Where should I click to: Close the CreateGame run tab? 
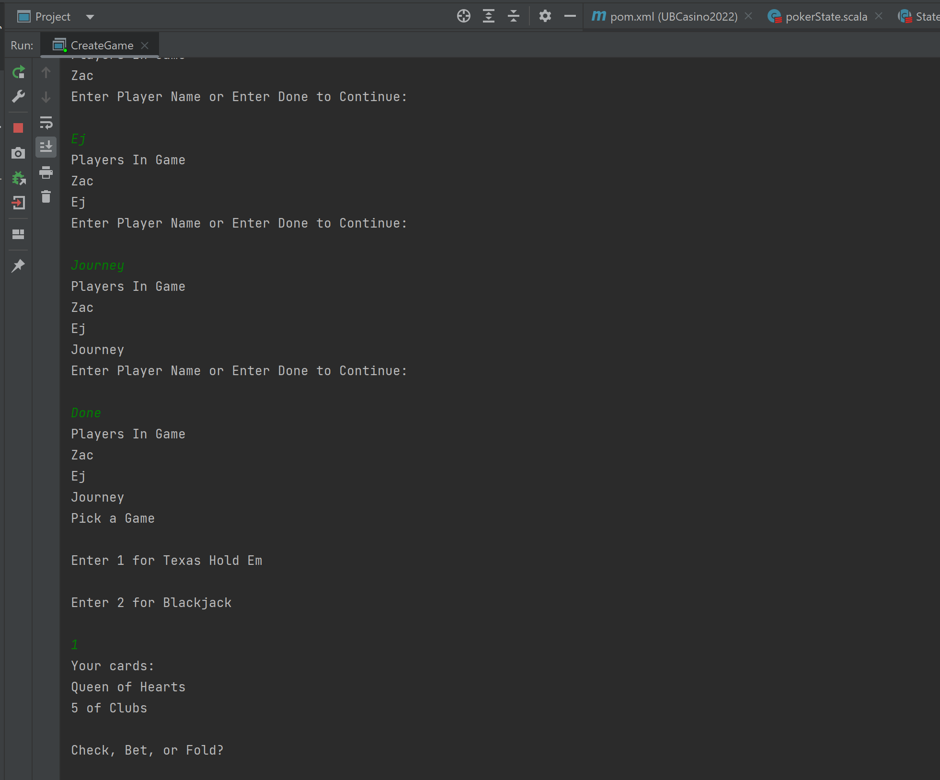click(x=145, y=46)
